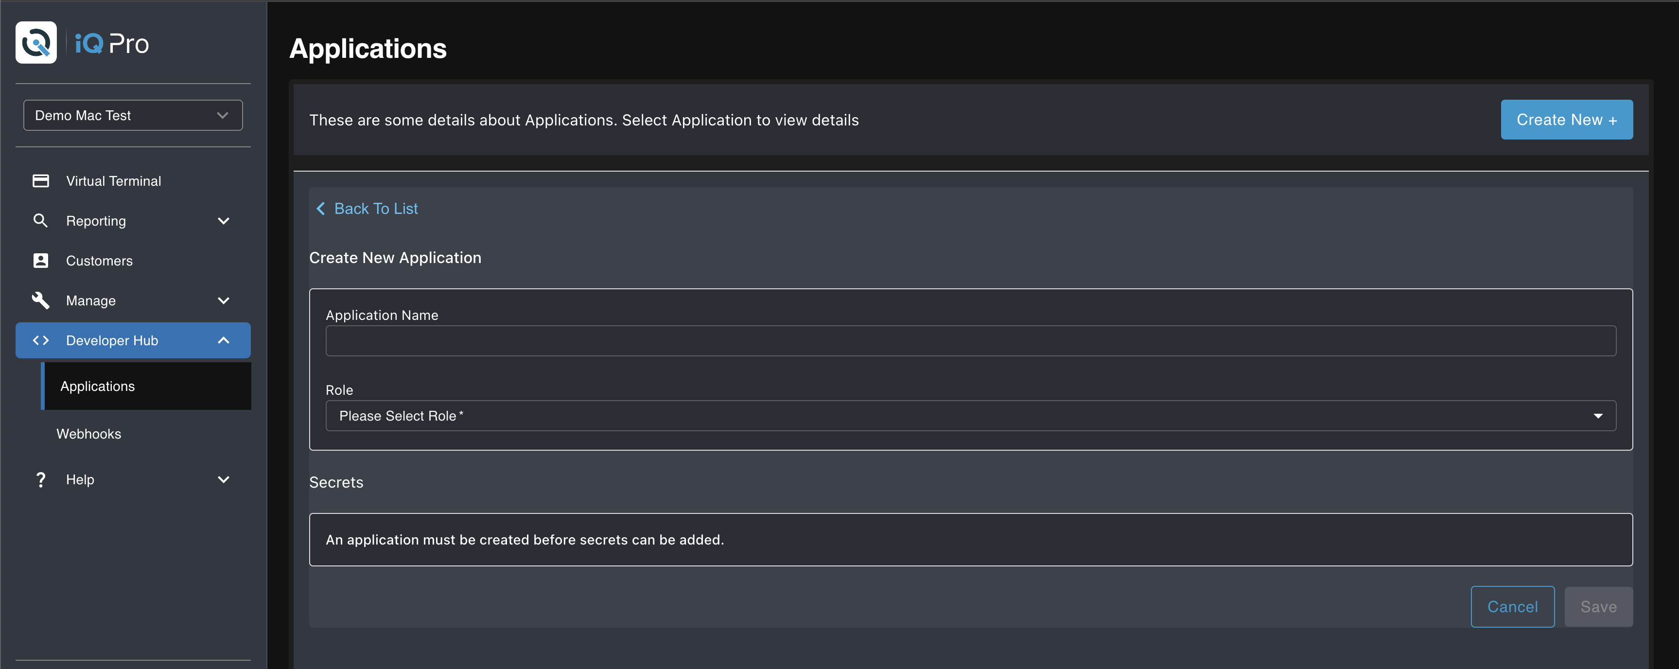Click the Save button

[x=1598, y=606]
